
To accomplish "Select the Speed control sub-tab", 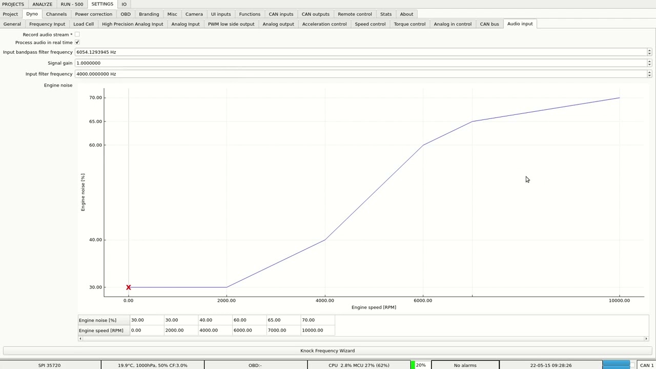I will click(x=370, y=24).
